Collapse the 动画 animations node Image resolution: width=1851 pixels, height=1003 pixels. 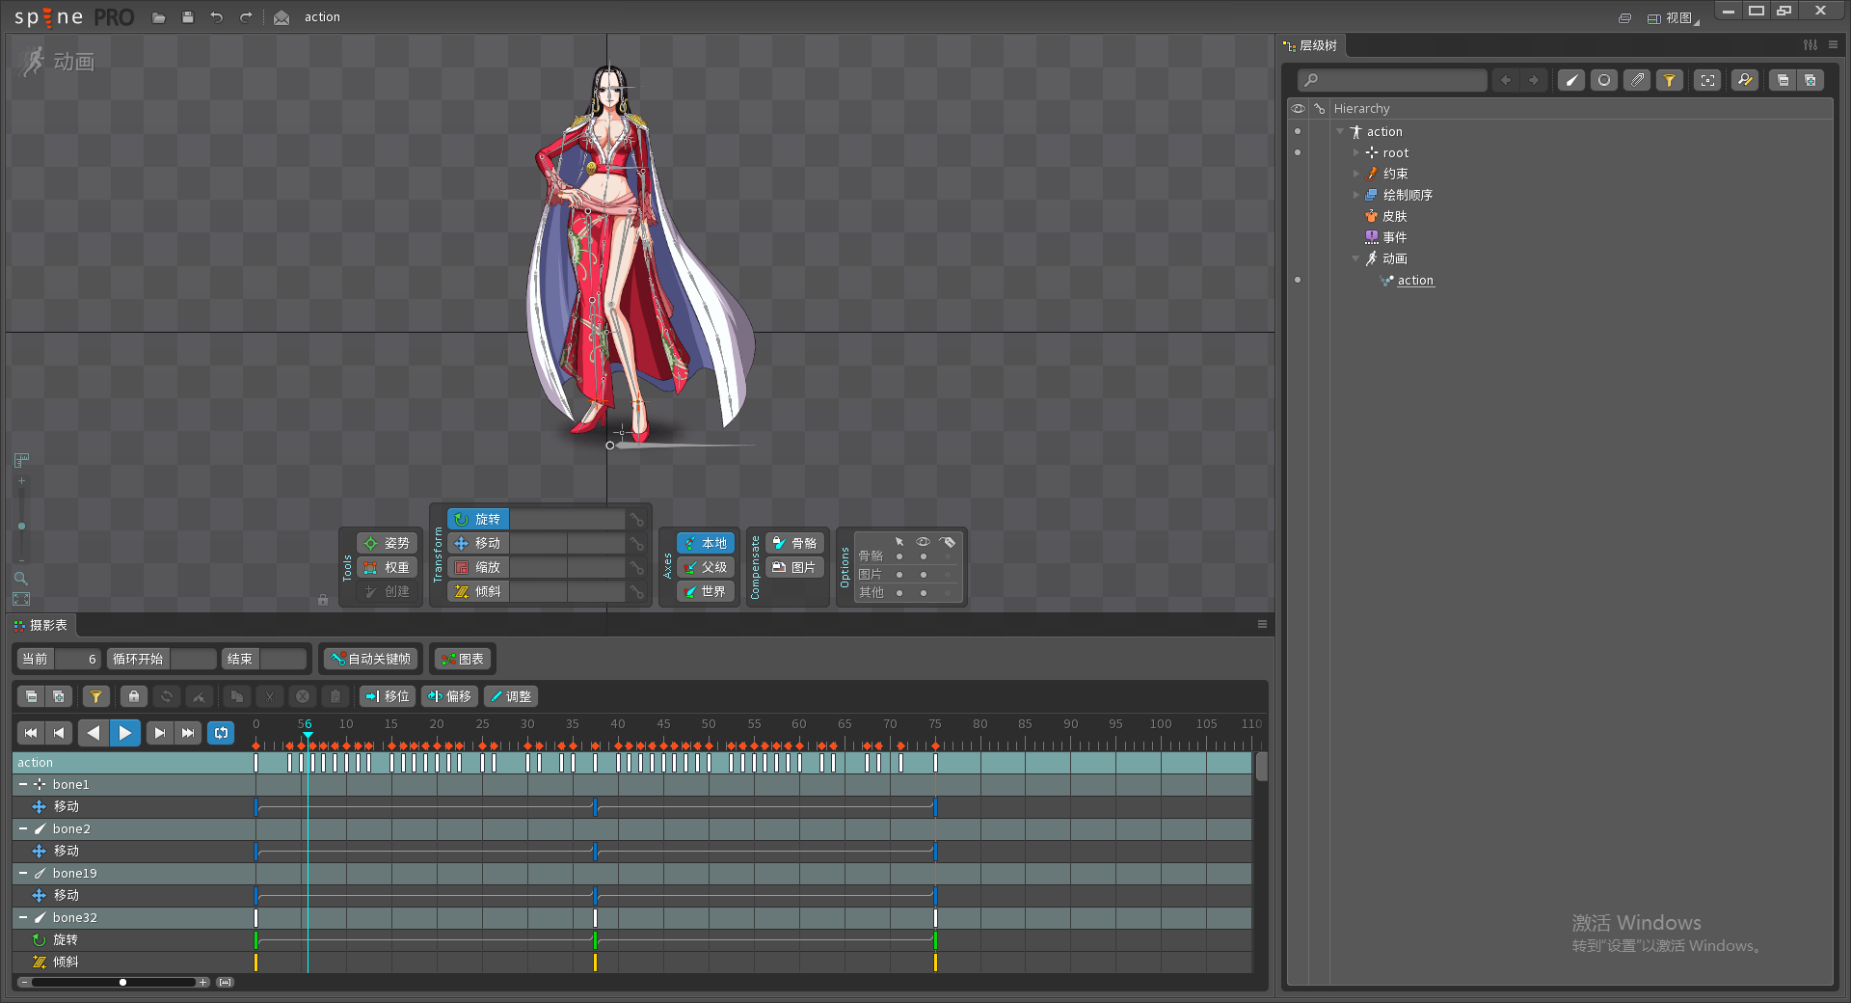point(1355,258)
